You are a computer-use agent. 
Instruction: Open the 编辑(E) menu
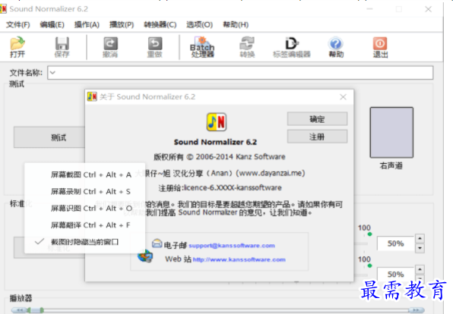coord(52,25)
